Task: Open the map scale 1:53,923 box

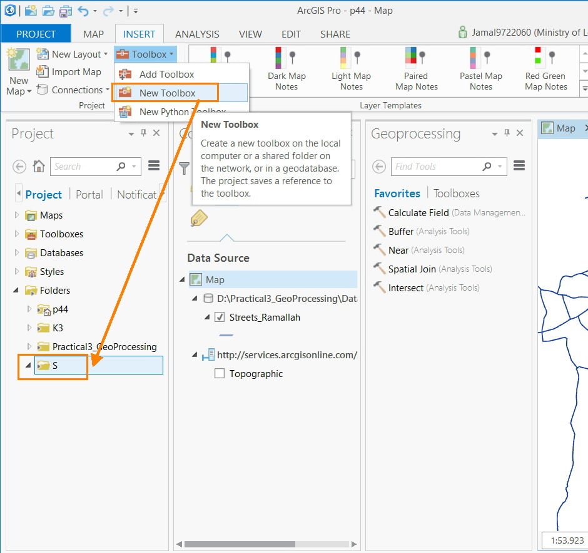Action: pos(565,540)
